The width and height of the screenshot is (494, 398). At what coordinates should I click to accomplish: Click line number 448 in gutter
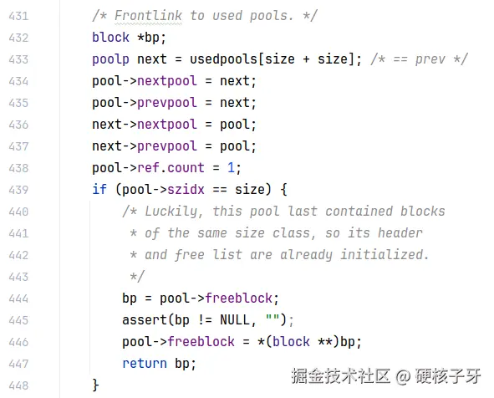[18, 385]
